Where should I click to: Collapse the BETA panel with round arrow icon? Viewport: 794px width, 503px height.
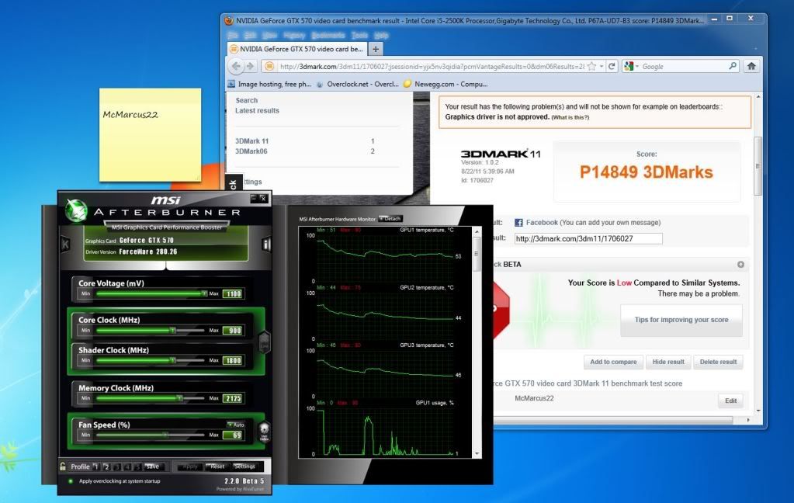pos(740,265)
